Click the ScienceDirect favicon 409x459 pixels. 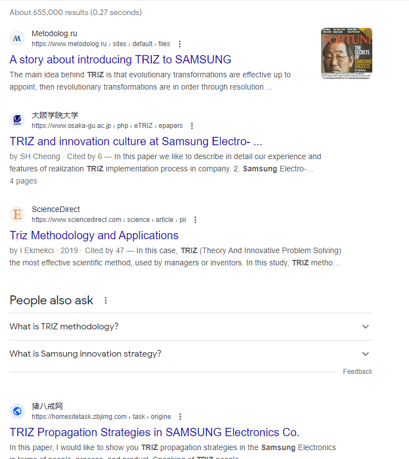pyautogui.click(x=17, y=214)
